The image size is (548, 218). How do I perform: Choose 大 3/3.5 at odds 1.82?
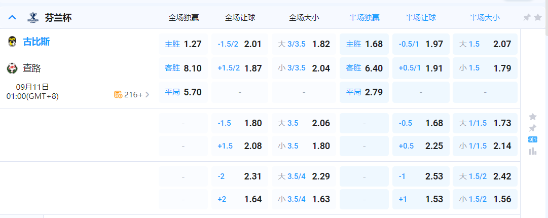304,44
